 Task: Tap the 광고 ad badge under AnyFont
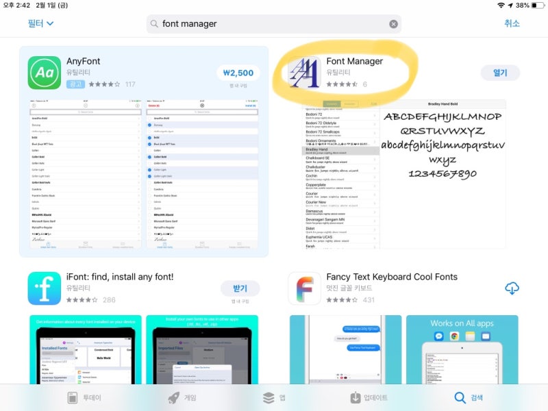pyautogui.click(x=75, y=84)
